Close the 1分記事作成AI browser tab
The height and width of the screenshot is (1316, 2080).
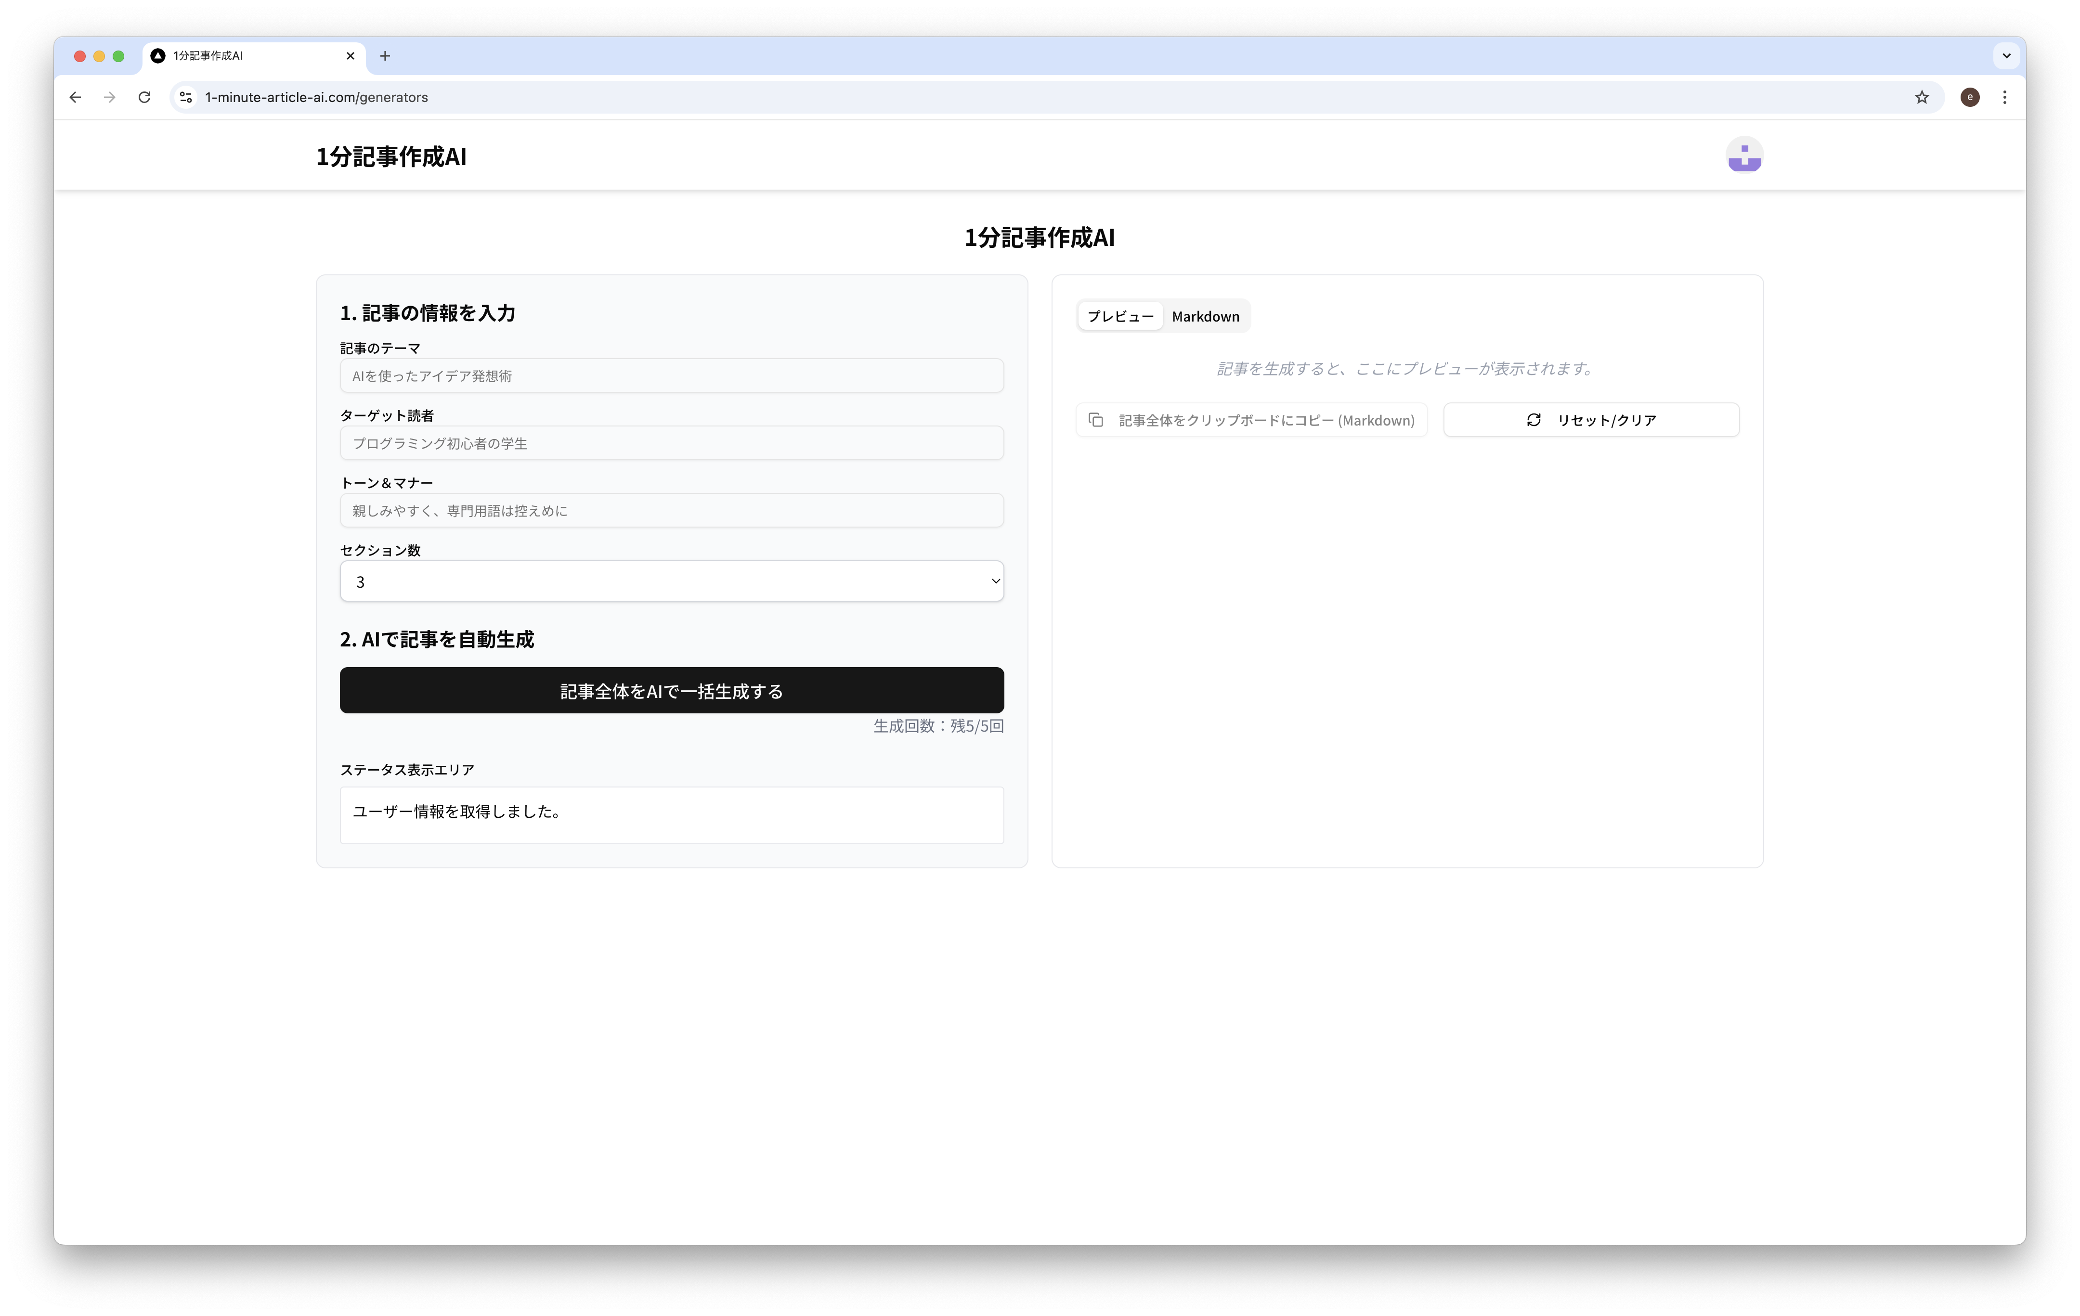pyautogui.click(x=350, y=56)
